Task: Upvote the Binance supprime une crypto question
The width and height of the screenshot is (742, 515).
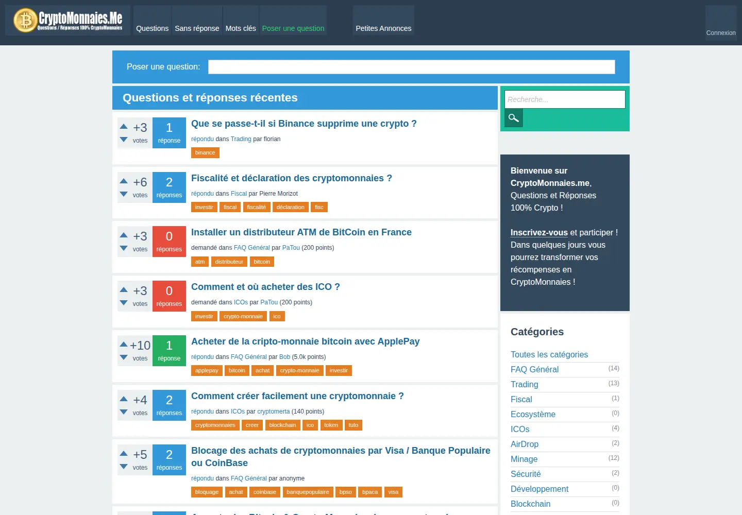Action: [124, 126]
